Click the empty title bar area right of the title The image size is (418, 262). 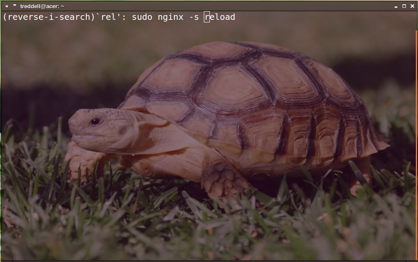[216, 6]
